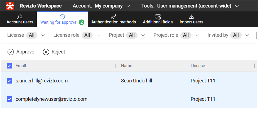Image resolution: width=258 pixels, height=115 pixels.
Task: Open the Authentication methods tab
Action: point(114,19)
